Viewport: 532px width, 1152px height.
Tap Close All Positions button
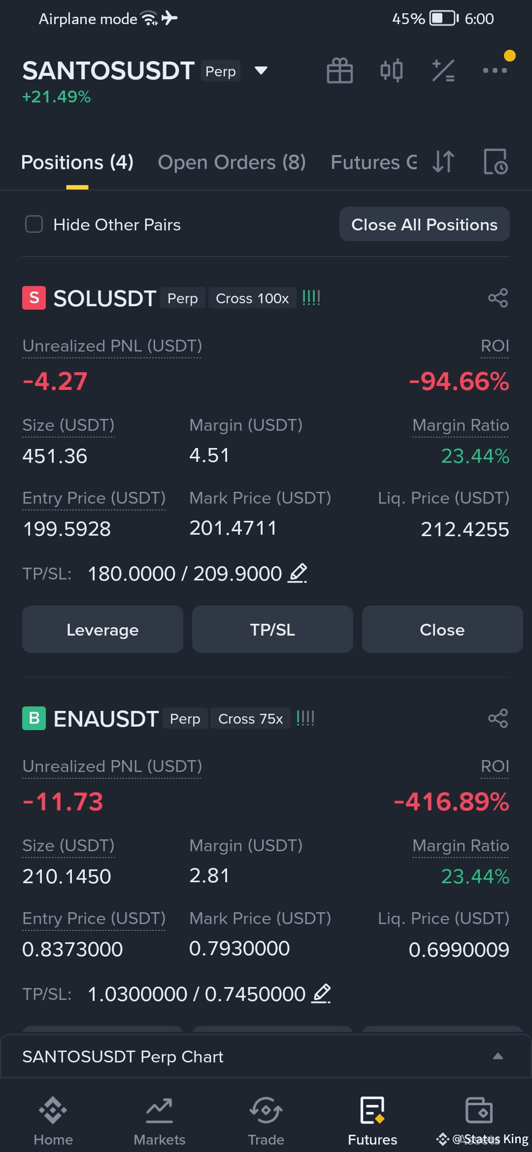(425, 224)
